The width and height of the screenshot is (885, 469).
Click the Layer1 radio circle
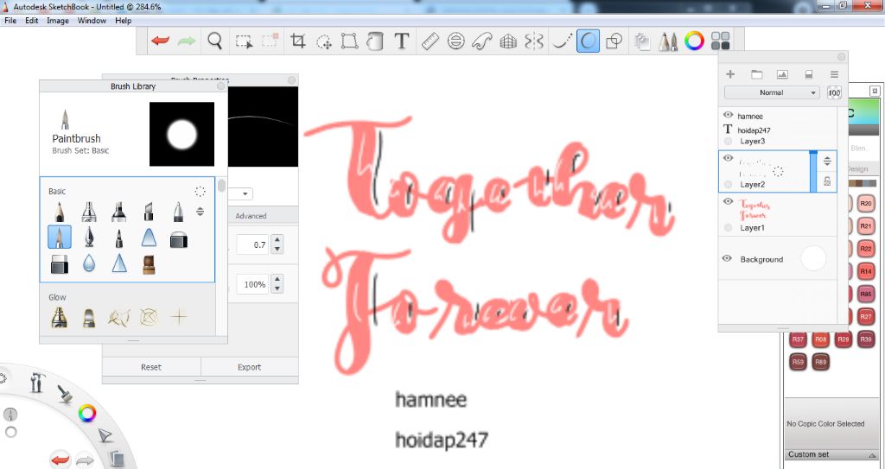[x=728, y=227]
